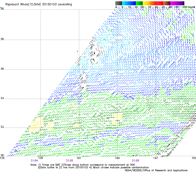Click the longitude label '147'
Image resolution: width=196 pixels, height=172 pixels.
click(x=155, y=158)
